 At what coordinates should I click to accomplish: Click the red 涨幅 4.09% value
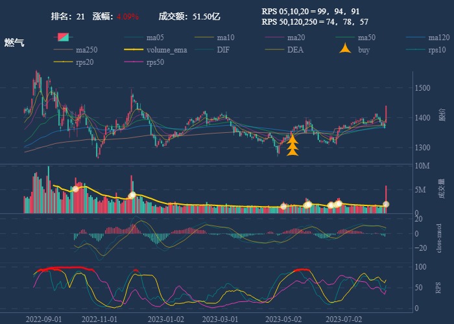[128, 16]
